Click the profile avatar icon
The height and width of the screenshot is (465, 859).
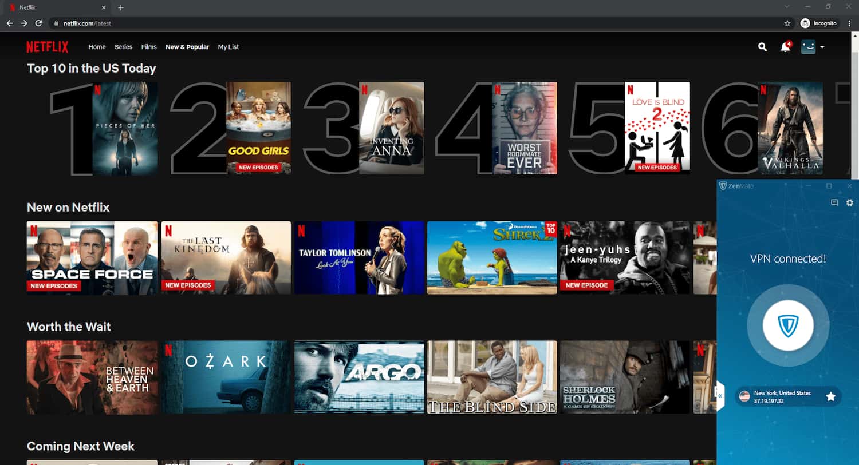tap(808, 47)
